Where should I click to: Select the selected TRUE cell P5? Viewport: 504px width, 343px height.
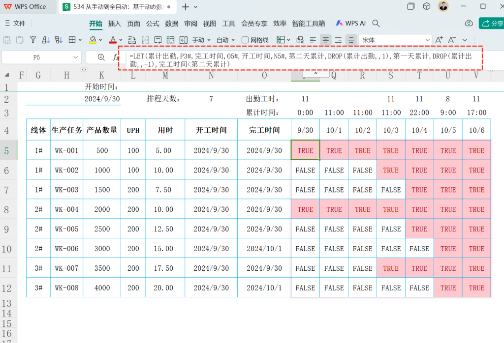[x=305, y=150]
